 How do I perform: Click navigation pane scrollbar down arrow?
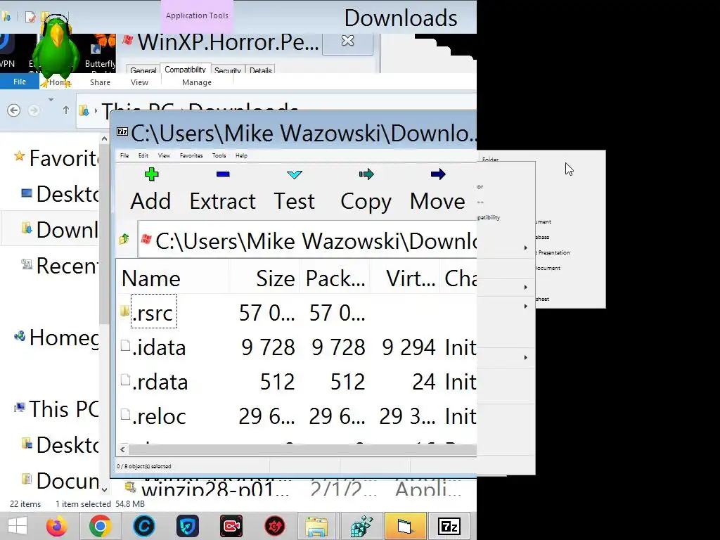[104, 490]
